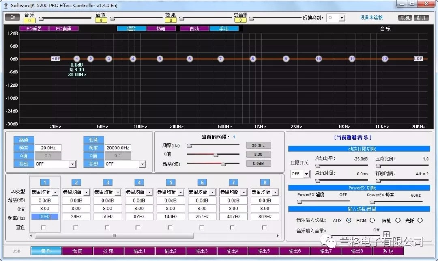Open the 反馈抑制 dropdown showing -3
The width and height of the screenshot is (438, 261).
click(x=342, y=18)
